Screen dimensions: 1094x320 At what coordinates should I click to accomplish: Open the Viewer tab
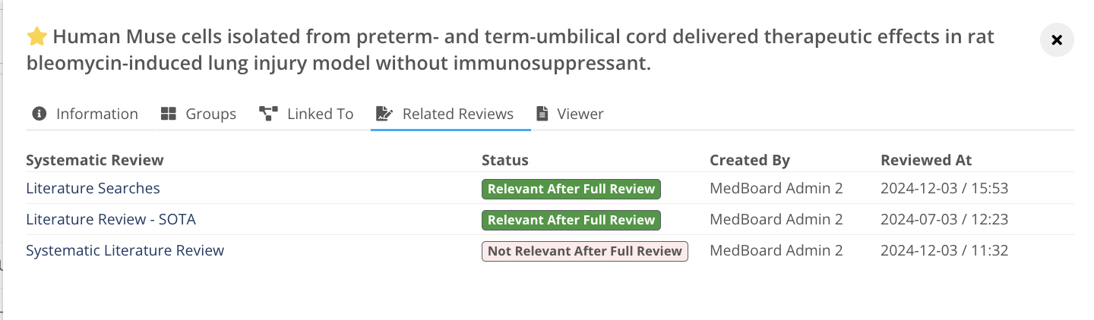pos(580,114)
